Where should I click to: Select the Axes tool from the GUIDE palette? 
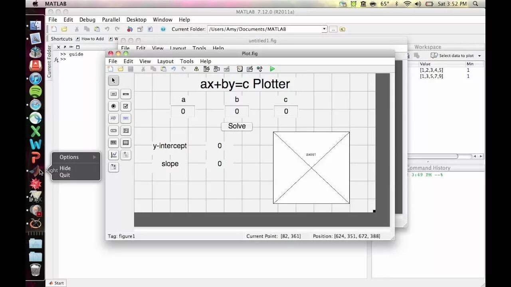(x=113, y=155)
